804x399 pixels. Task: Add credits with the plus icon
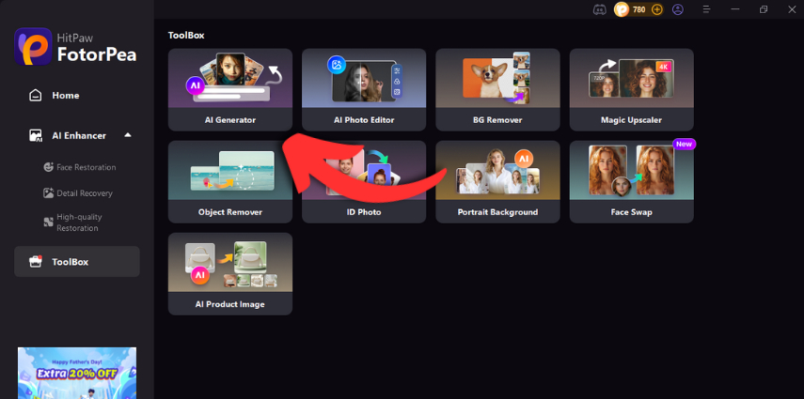[x=657, y=9]
